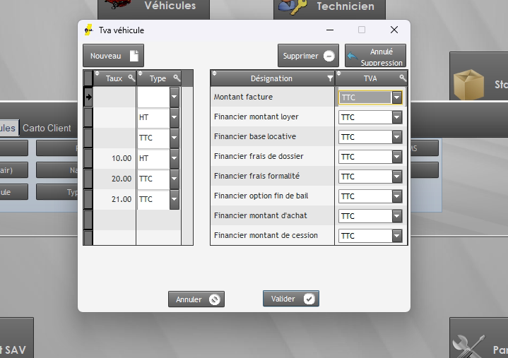This screenshot has width=508, height=358.
Task: Open the TVA dropdown for Financier frais de dossier
Action: [396, 157]
